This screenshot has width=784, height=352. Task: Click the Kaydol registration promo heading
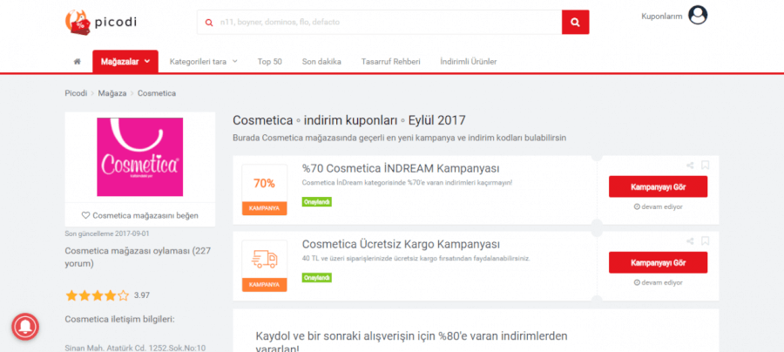point(411,341)
